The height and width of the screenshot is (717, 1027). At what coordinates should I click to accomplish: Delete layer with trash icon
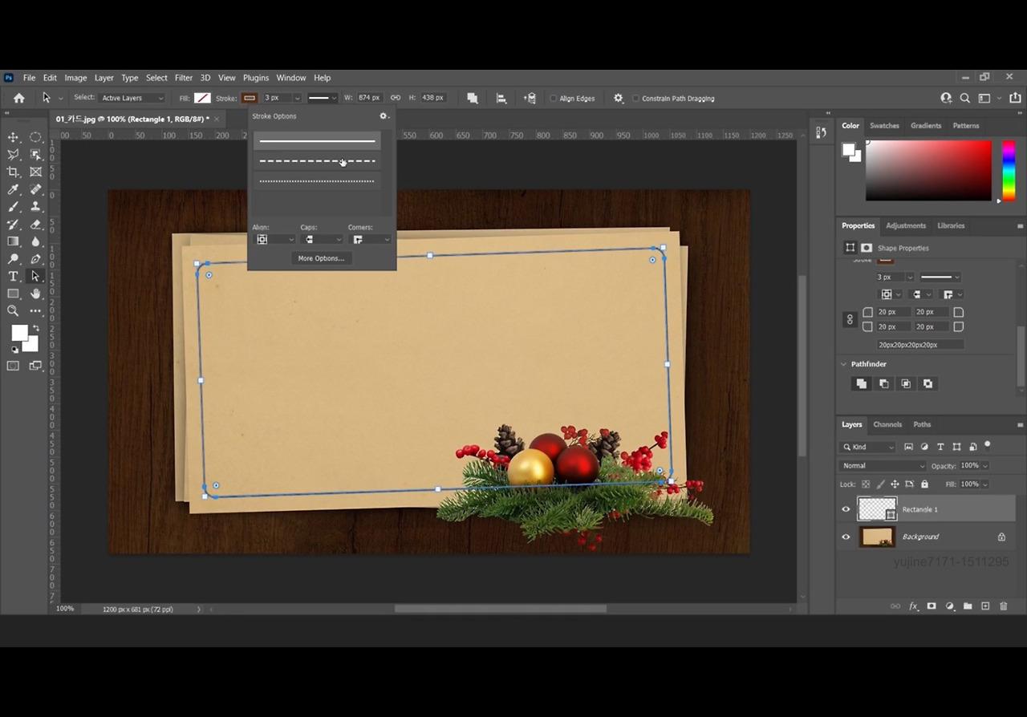(x=1003, y=606)
